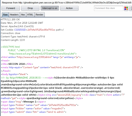Click the CGISESSID cookie name text
The image size is (132, 116).
(x=20, y=30)
